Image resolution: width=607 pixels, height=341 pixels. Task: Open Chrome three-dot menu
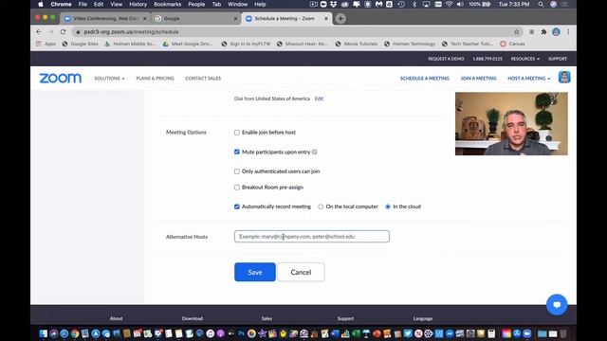pyautogui.click(x=568, y=32)
